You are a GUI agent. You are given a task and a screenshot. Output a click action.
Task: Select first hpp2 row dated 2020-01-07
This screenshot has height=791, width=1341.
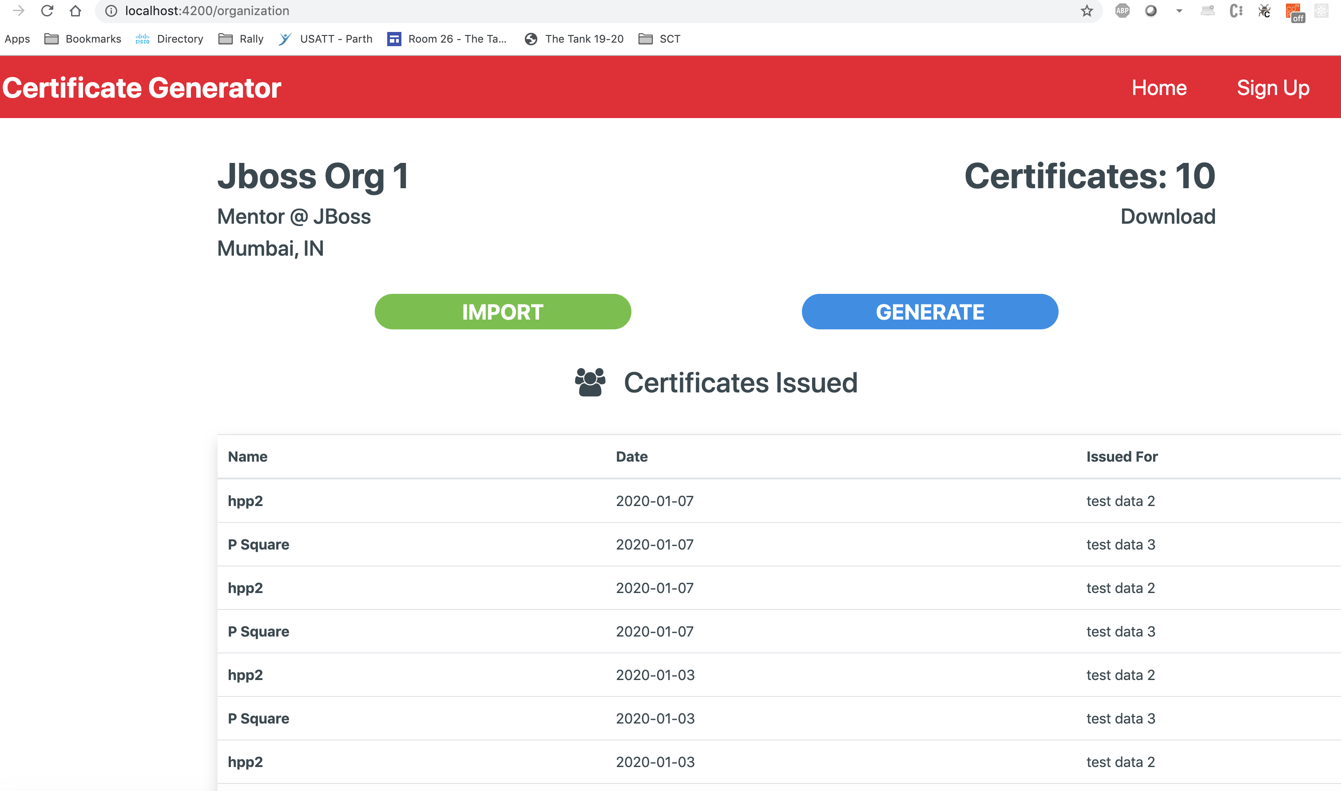coord(779,501)
